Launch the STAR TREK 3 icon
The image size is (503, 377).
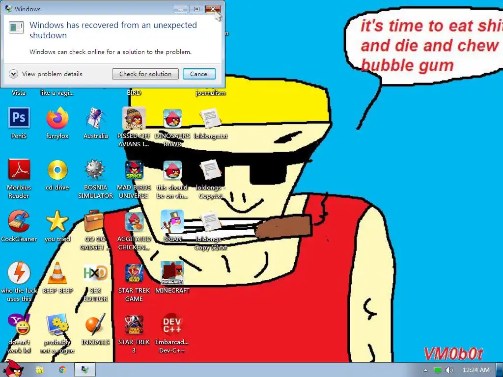point(134,324)
